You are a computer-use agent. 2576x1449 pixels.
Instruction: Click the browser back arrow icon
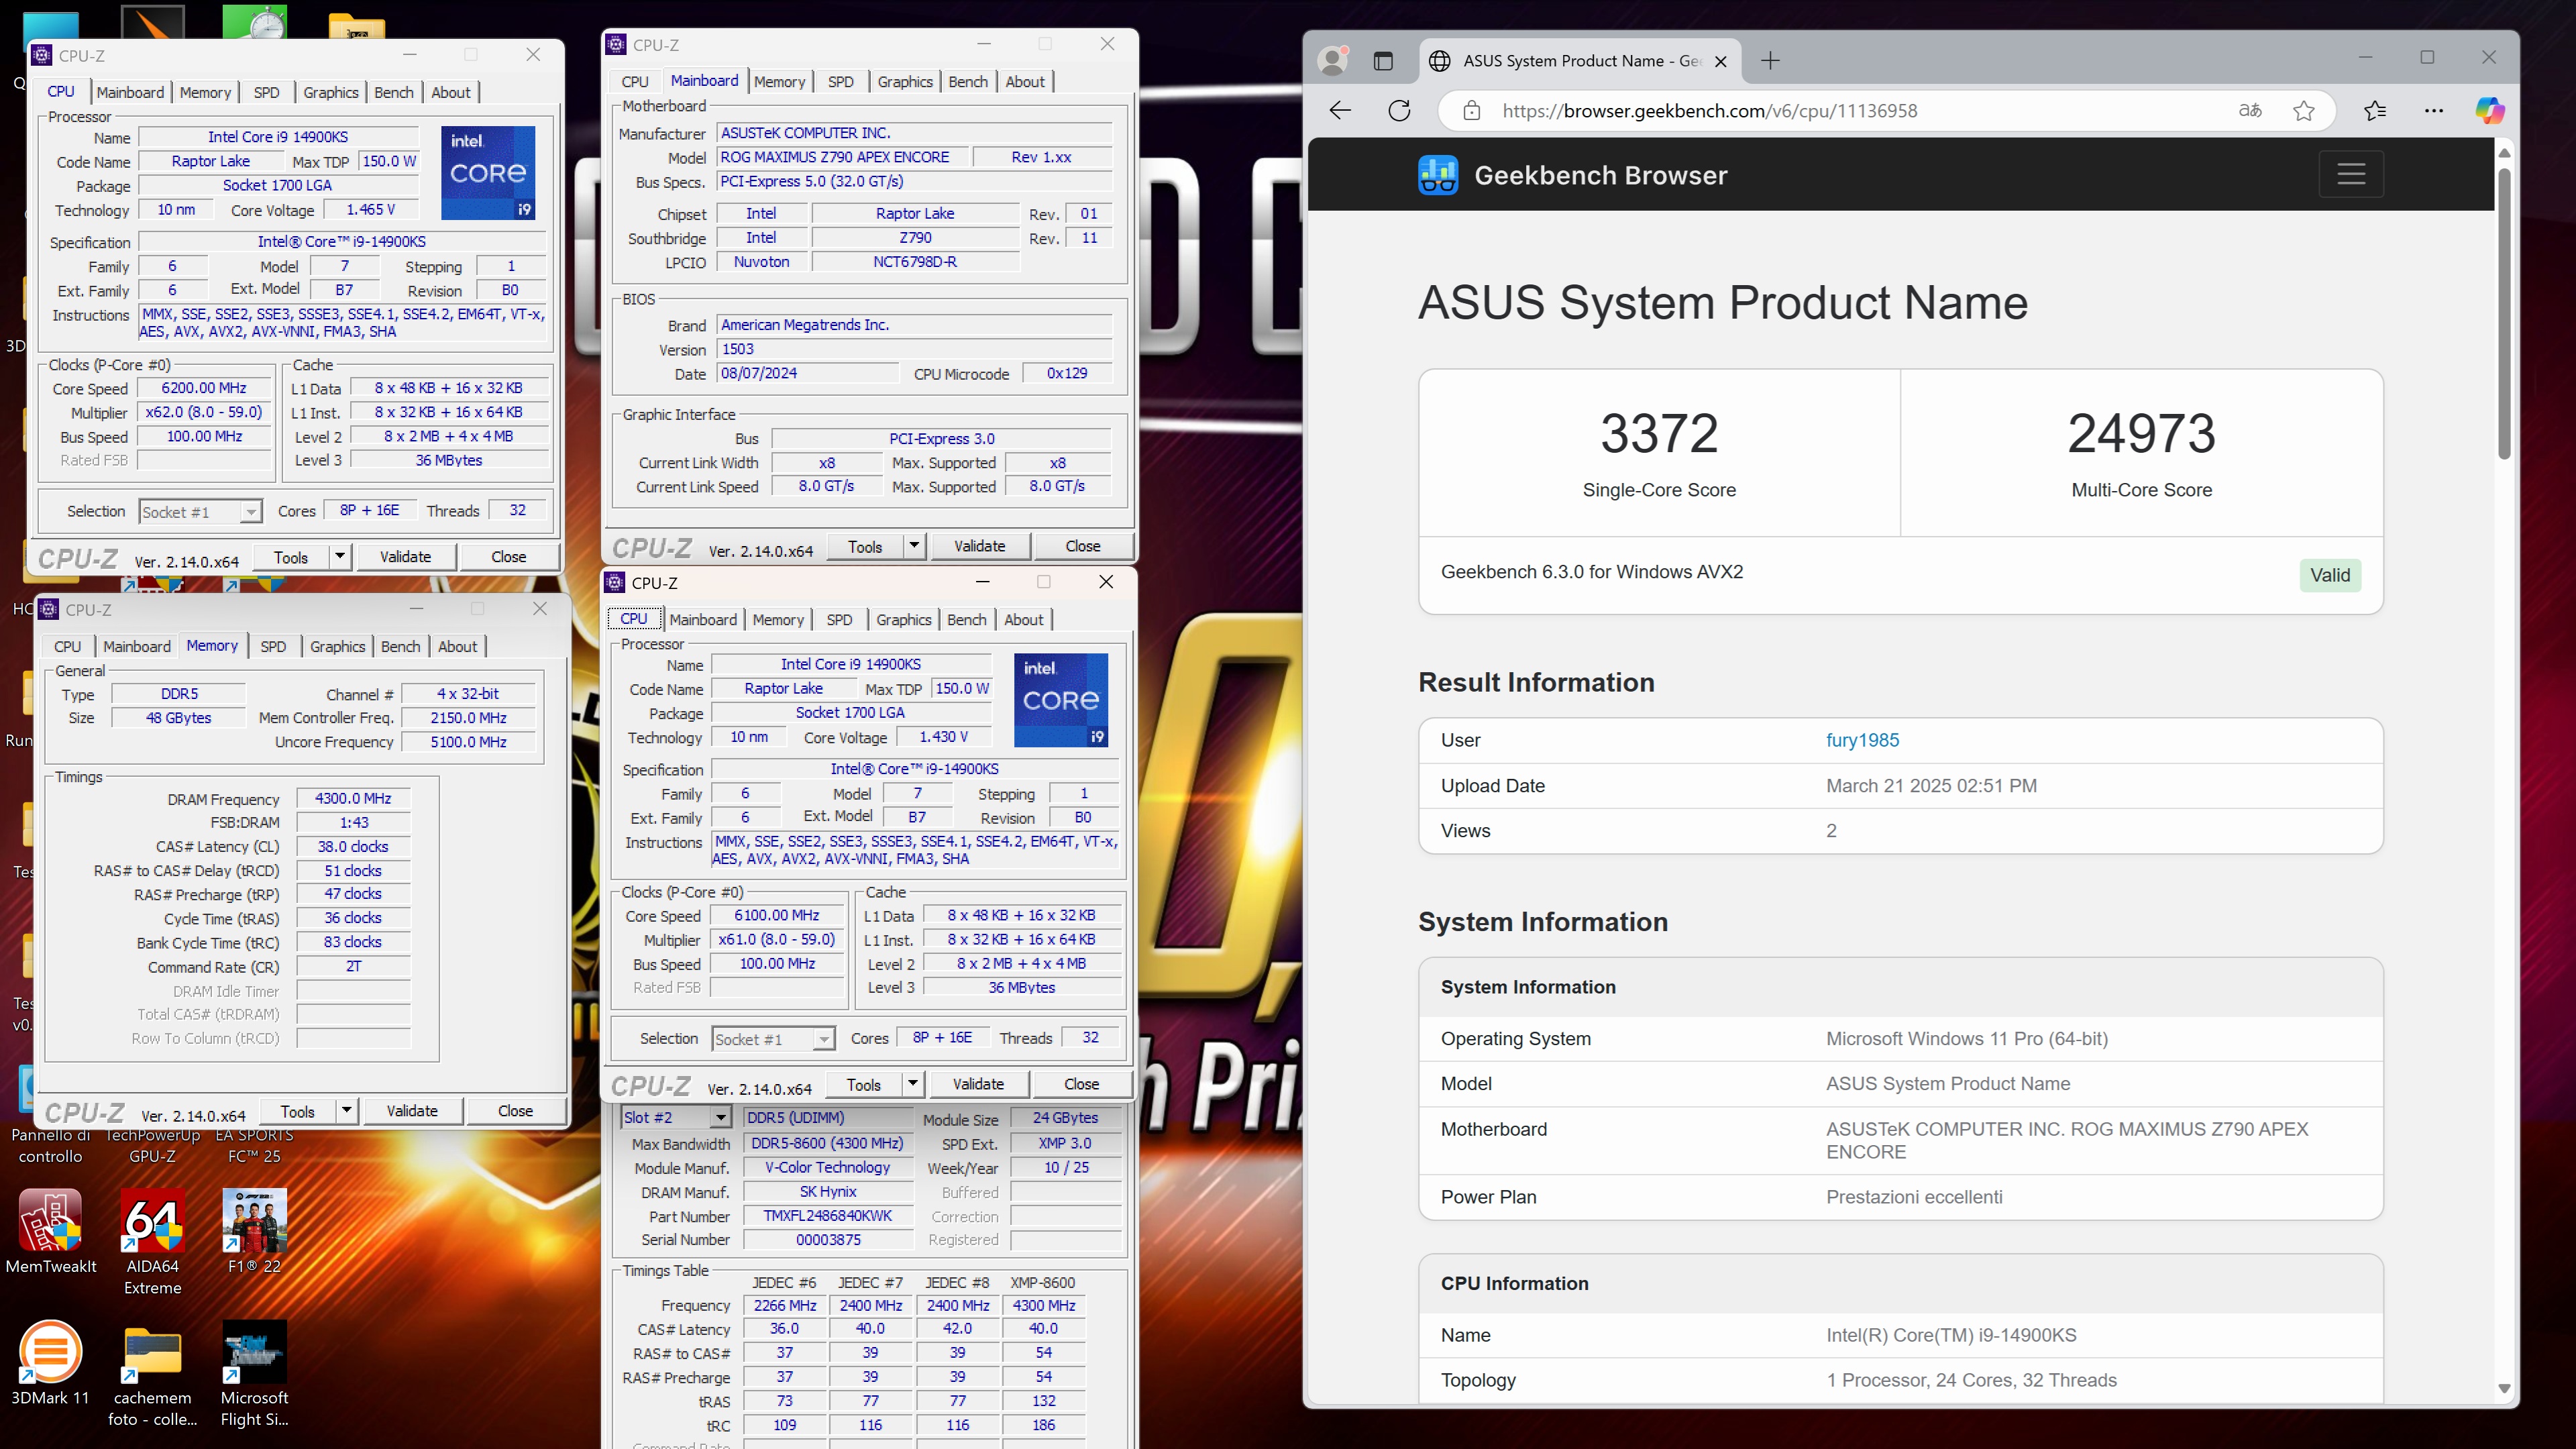(1340, 111)
